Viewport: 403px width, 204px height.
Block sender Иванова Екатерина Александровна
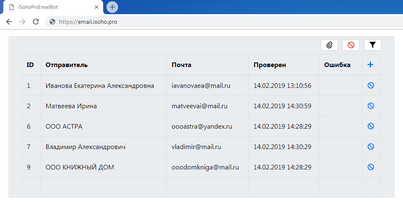pyautogui.click(x=371, y=85)
